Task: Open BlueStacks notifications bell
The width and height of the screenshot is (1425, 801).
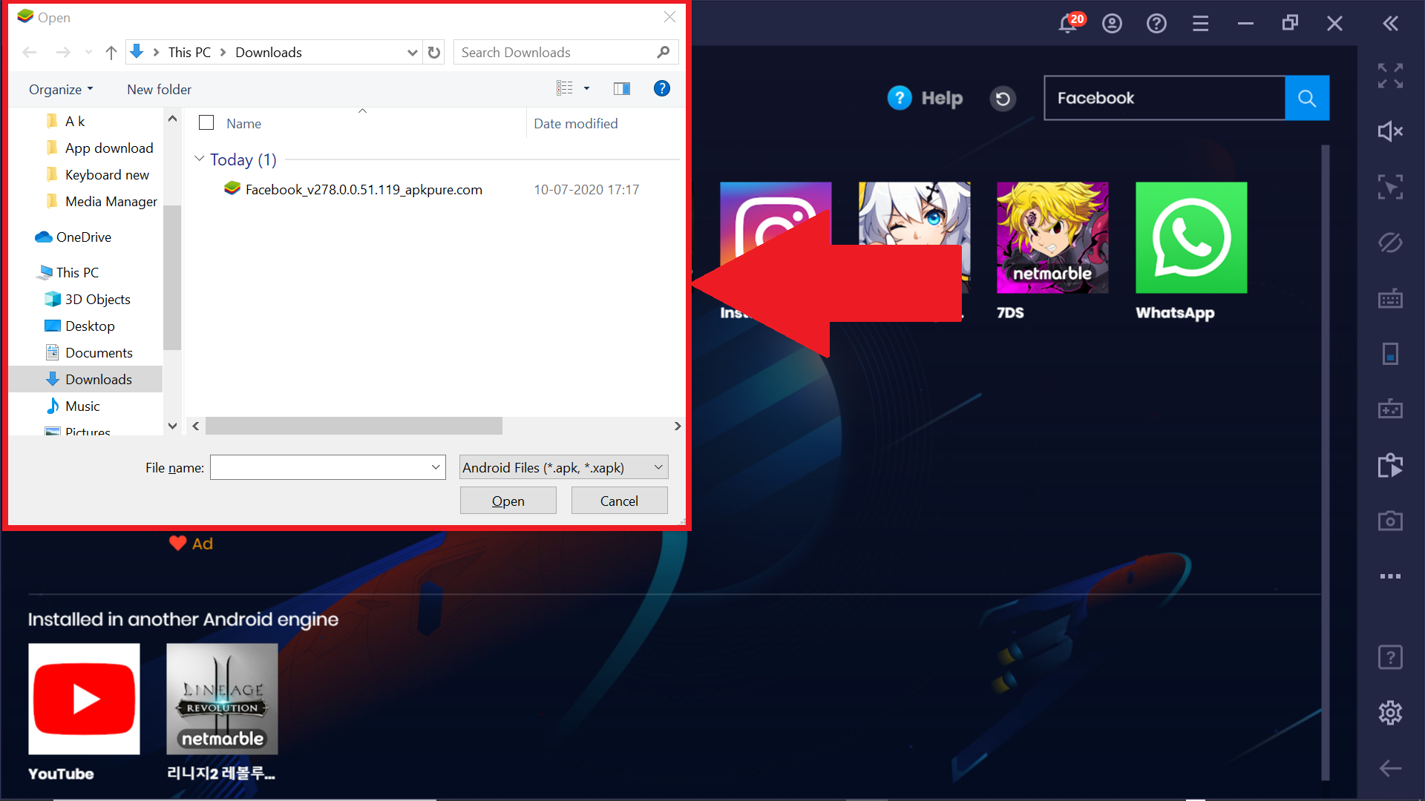Action: pos(1069,23)
